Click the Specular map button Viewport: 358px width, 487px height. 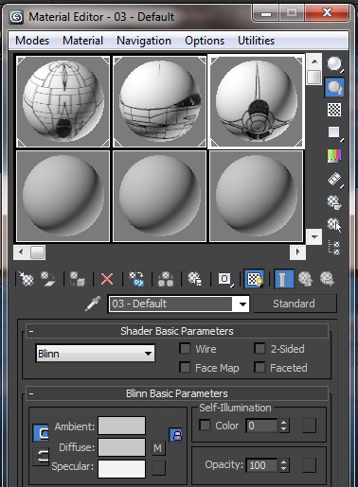(158, 468)
